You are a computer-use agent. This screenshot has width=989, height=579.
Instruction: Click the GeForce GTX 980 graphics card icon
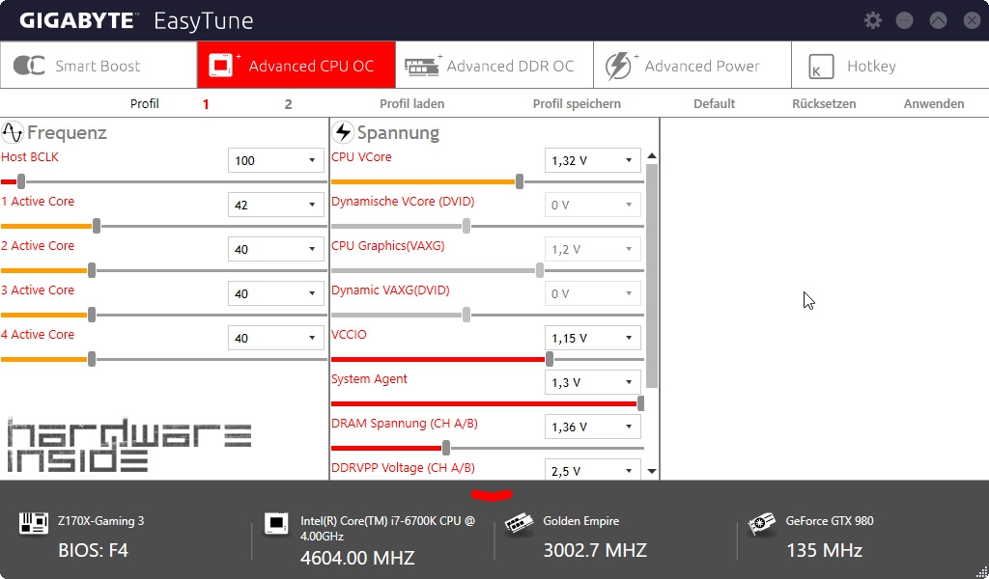tap(761, 523)
